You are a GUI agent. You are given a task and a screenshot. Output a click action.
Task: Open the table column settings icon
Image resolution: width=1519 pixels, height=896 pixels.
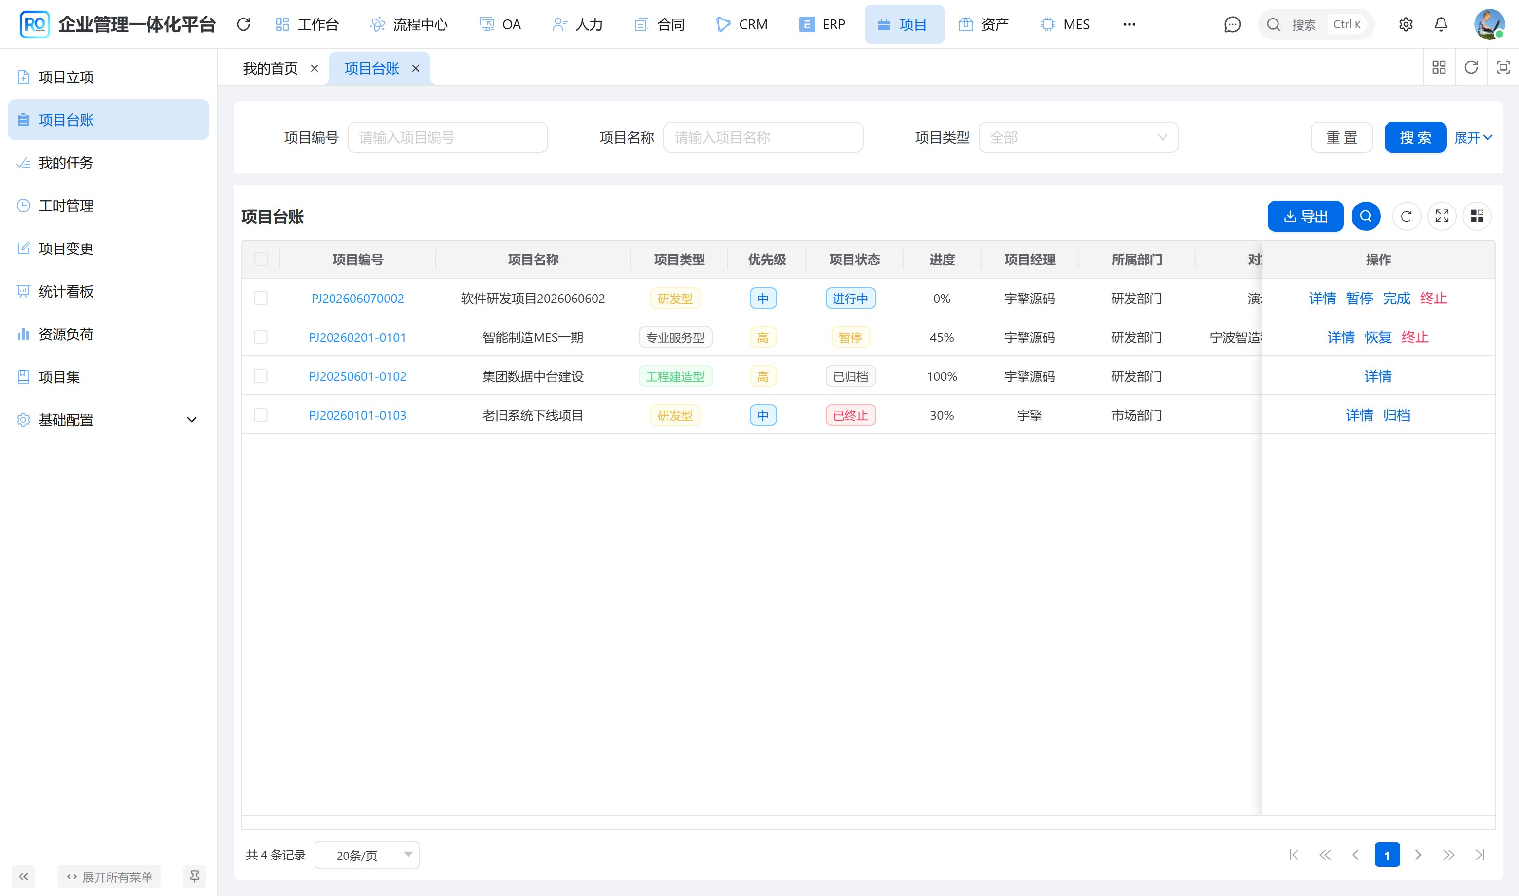coord(1477,216)
